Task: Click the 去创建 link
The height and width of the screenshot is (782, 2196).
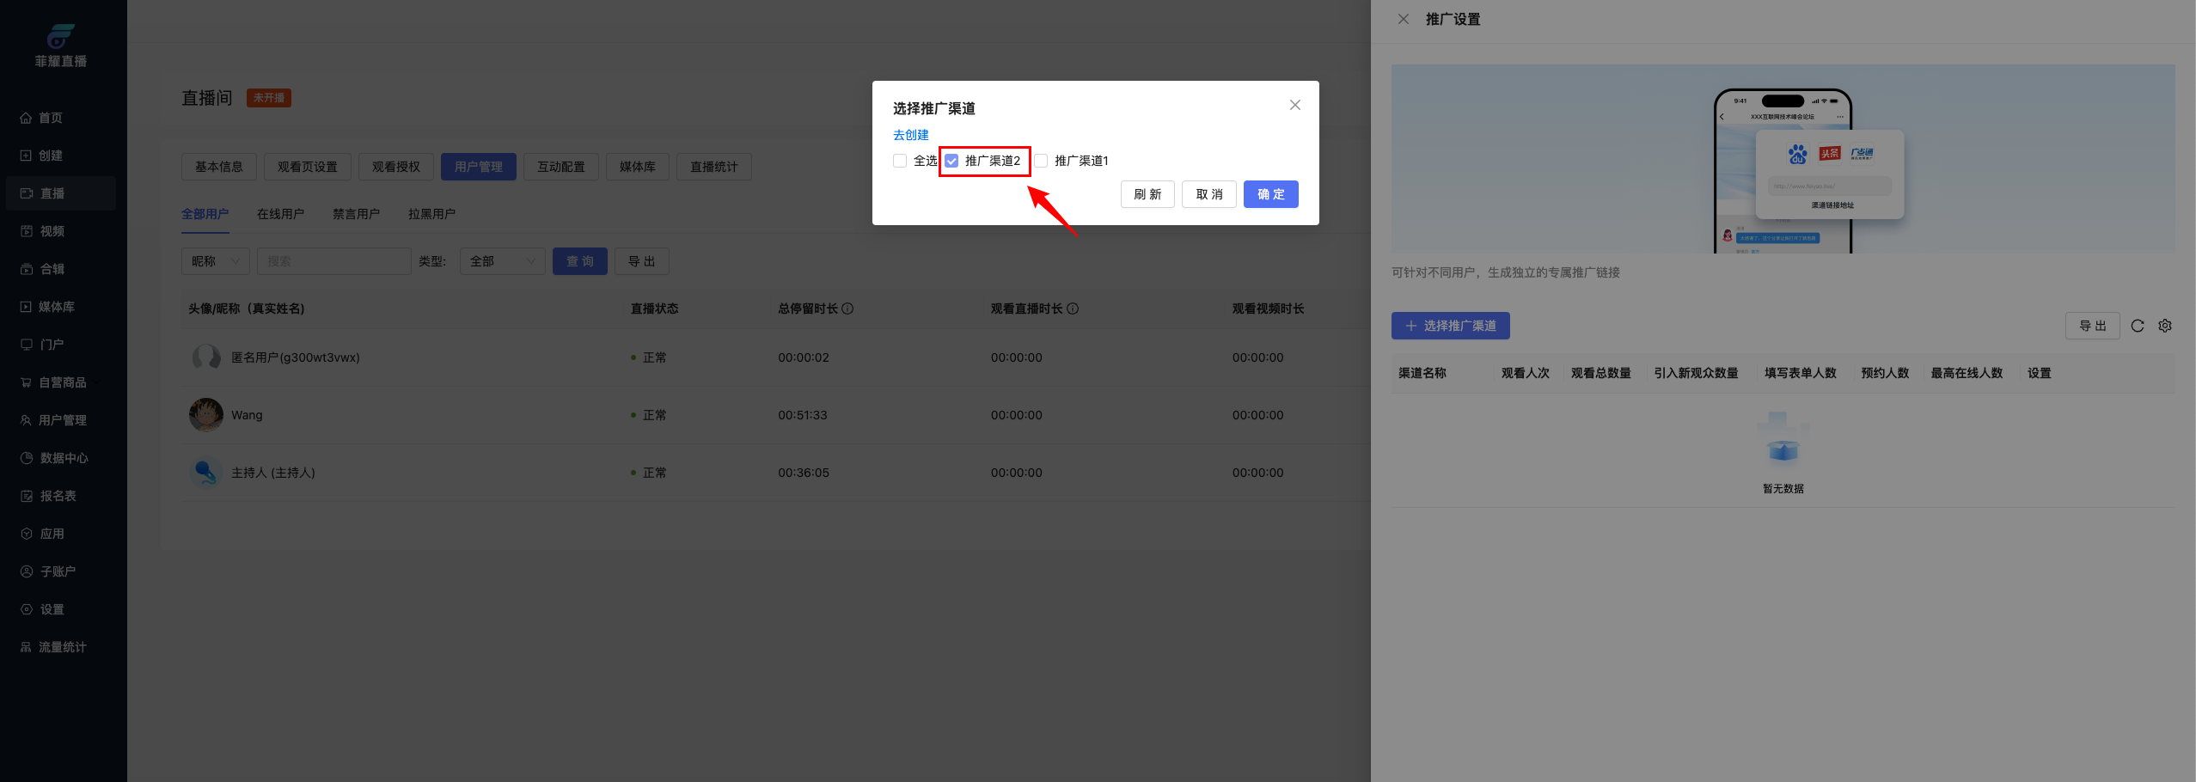Action: [910, 135]
